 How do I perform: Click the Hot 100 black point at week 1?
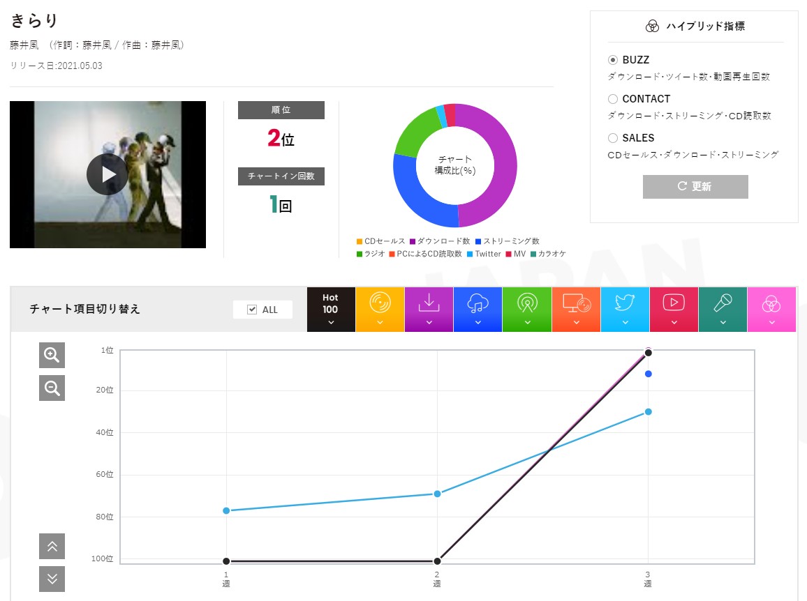point(226,561)
